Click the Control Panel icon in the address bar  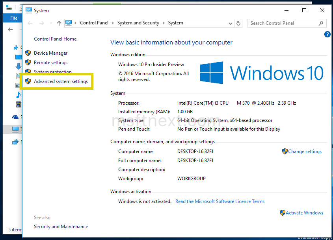[x=68, y=23]
